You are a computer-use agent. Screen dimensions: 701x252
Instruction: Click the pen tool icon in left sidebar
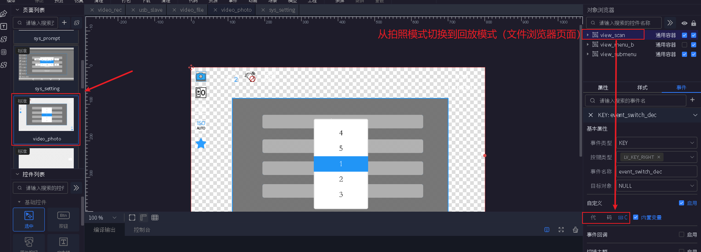4,14
